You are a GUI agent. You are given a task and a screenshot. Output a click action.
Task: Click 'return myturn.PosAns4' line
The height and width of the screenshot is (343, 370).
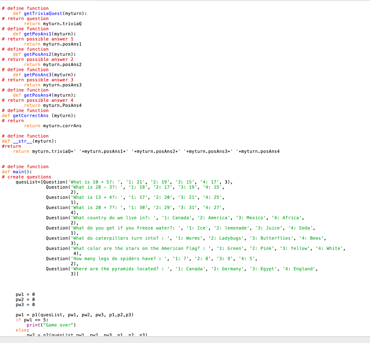tap(53, 105)
